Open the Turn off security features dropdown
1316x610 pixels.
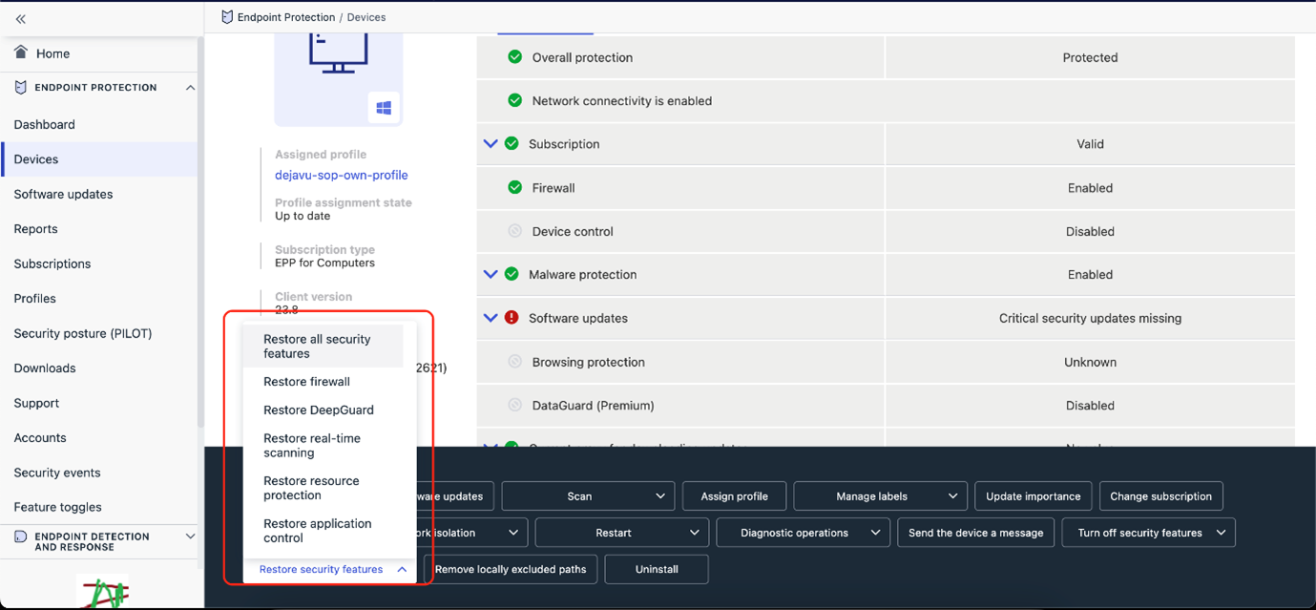tap(1148, 533)
